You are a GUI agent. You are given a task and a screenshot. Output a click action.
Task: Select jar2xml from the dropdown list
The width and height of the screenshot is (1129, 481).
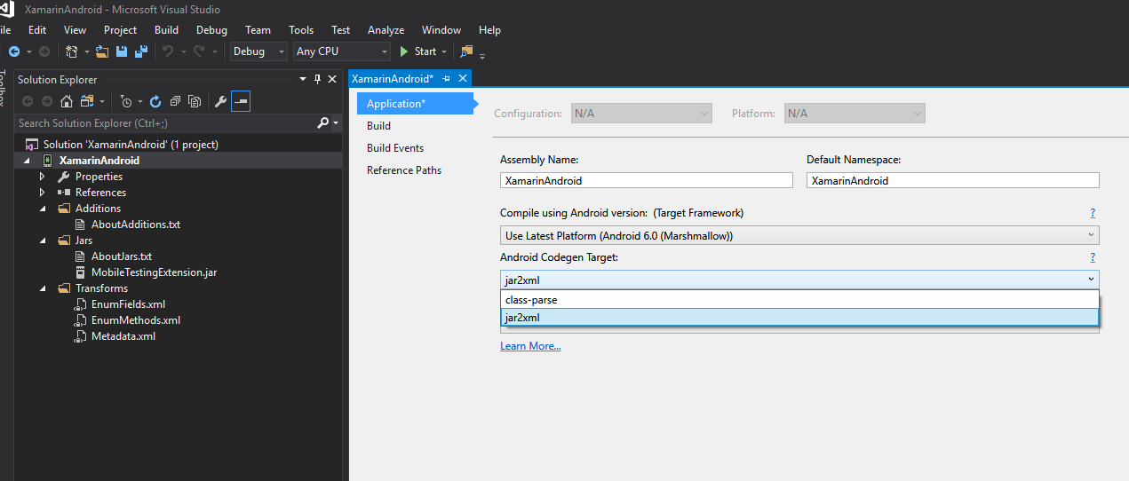799,318
